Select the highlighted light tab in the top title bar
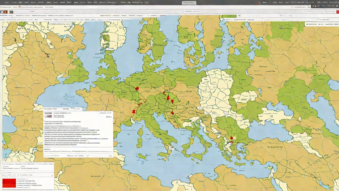This screenshot has height=191, width=339. 189,3
